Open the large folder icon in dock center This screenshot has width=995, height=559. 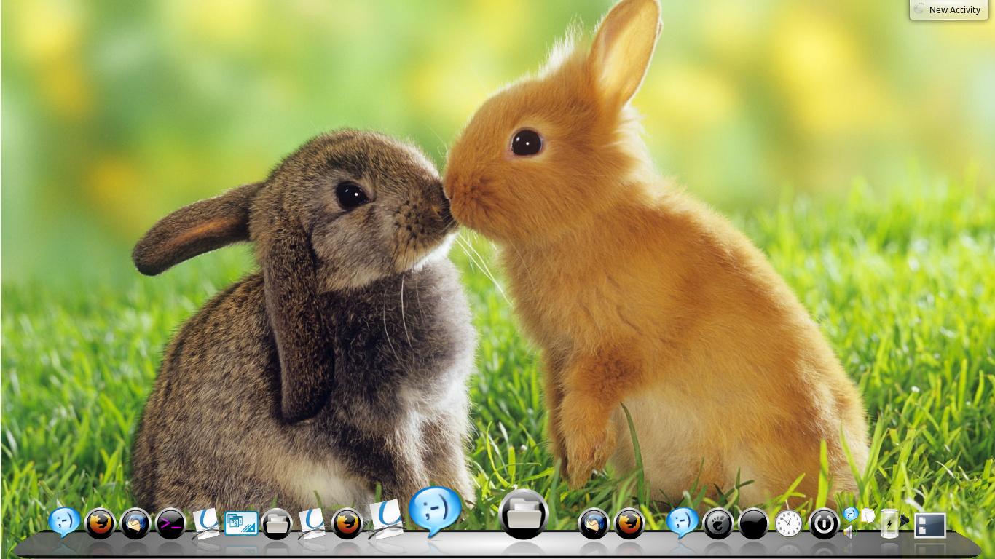tap(524, 514)
